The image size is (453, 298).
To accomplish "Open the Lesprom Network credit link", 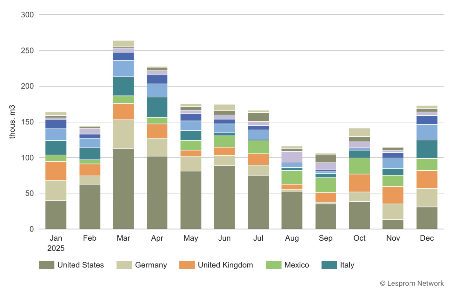I will point(412,283).
